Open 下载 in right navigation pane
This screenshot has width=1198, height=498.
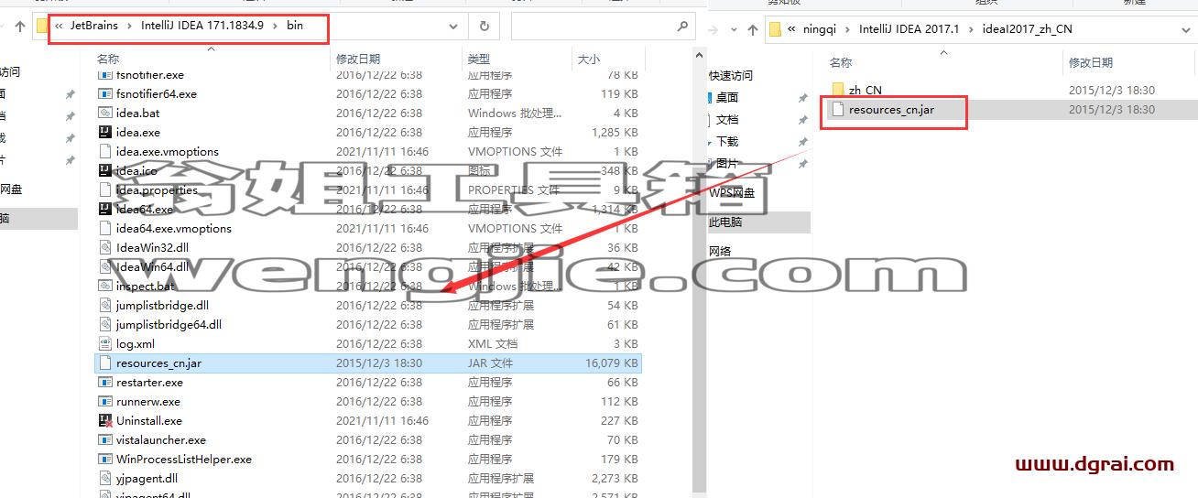tap(727, 142)
